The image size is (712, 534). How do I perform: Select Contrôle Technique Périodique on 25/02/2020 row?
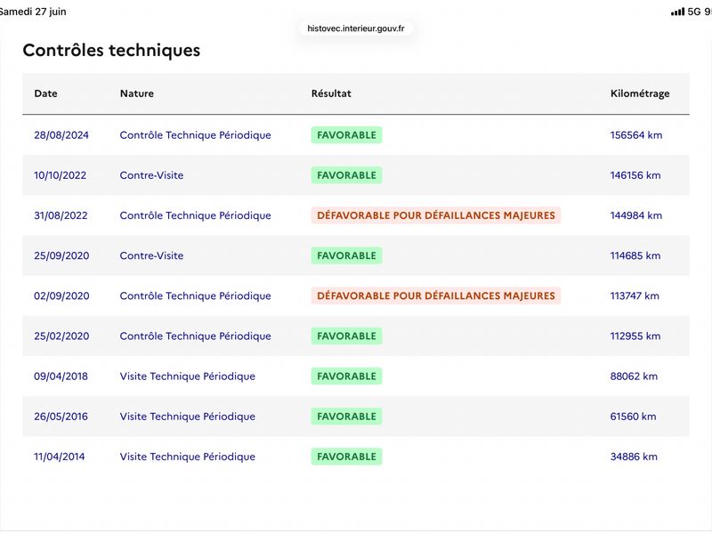tap(195, 336)
